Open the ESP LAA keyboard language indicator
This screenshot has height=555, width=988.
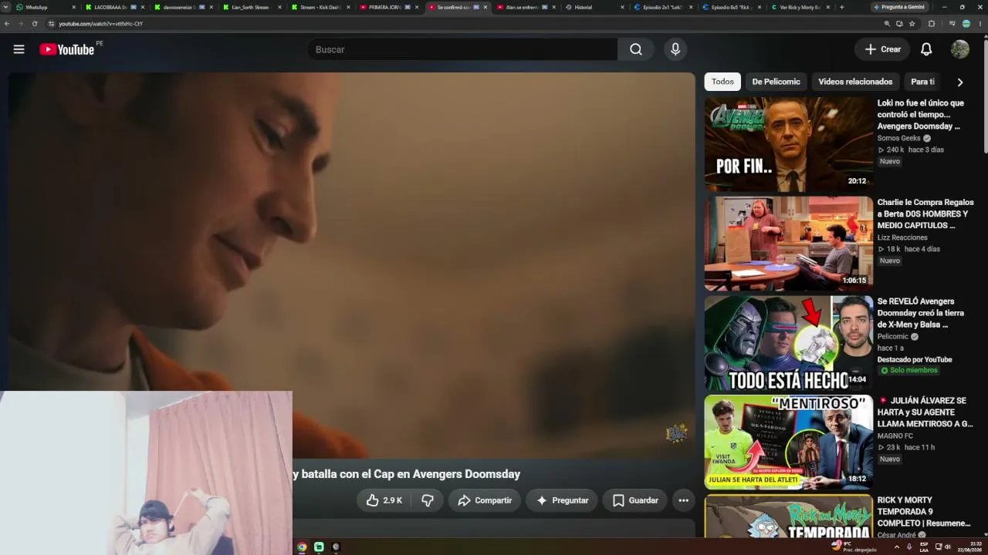(x=924, y=547)
